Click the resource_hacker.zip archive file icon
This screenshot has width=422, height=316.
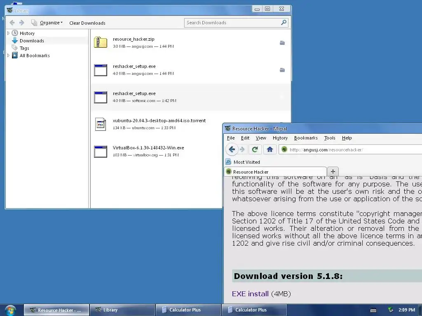pyautogui.click(x=101, y=42)
